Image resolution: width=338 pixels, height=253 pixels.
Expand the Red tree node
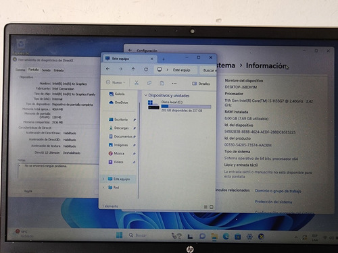[103, 188]
